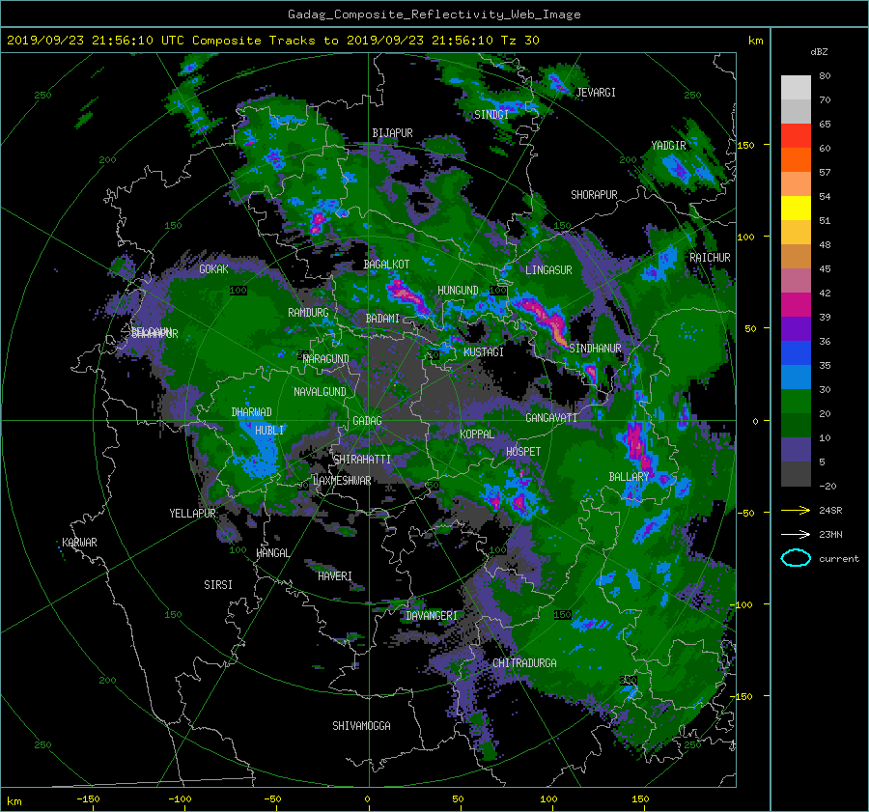869x812 pixels.
Task: Click the KOPPAL city label
Action: click(477, 434)
